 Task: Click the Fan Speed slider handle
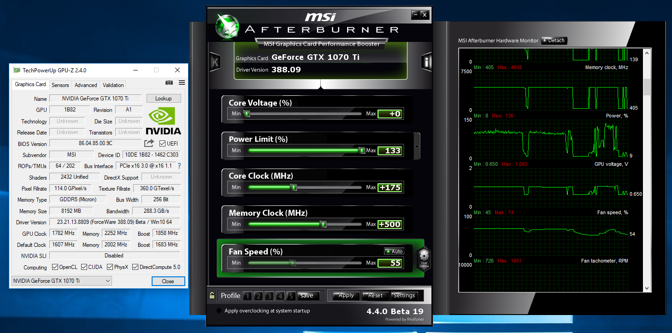tap(292, 263)
